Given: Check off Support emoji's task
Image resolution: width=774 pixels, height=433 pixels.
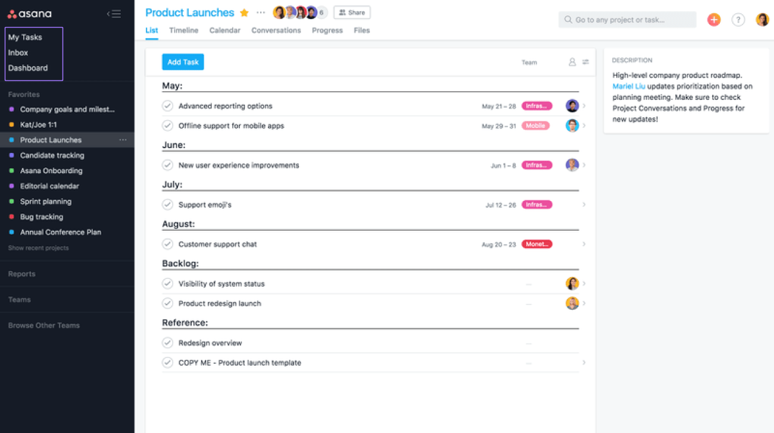Looking at the screenshot, I should coord(168,205).
